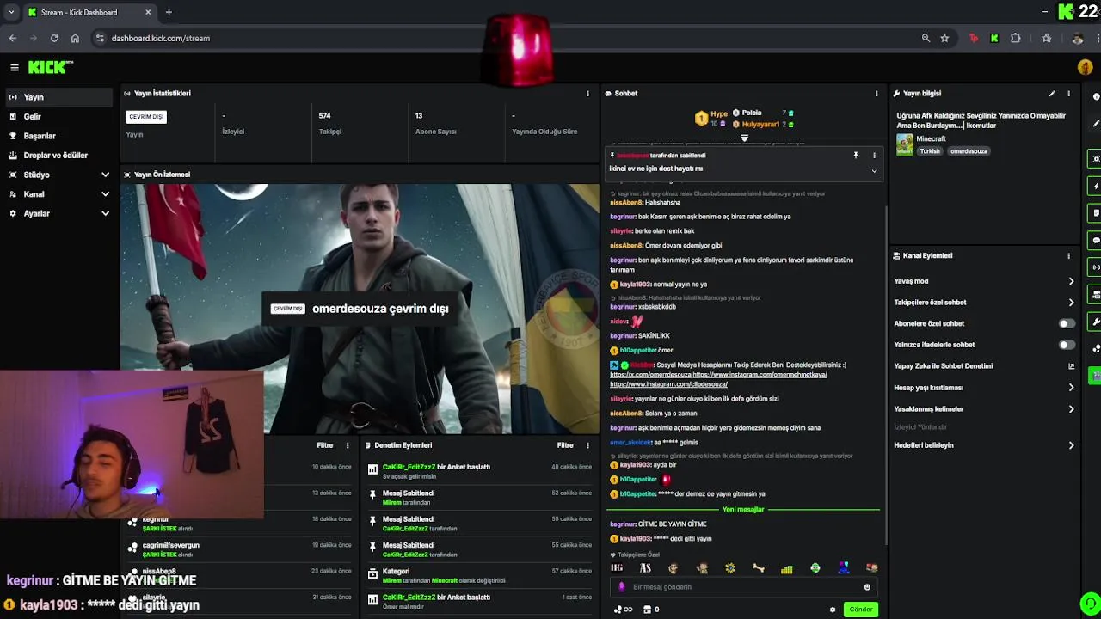
Task: Select the AS emote
Action: click(x=645, y=568)
